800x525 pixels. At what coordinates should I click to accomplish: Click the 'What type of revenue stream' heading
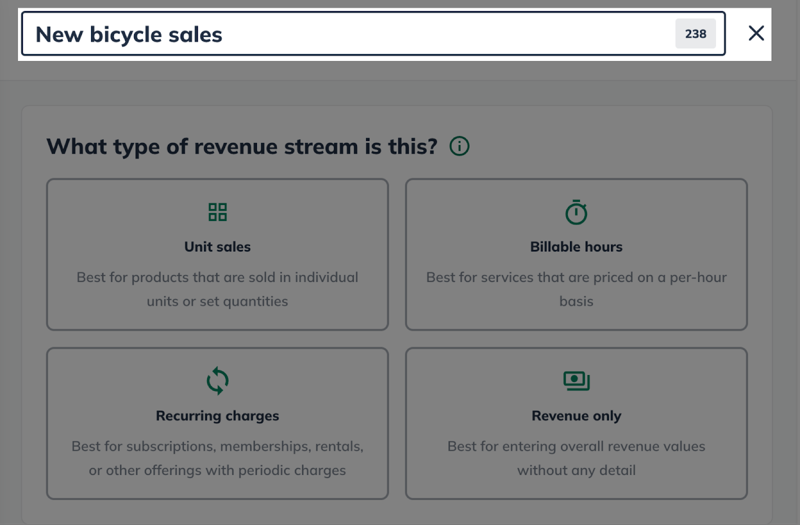[242, 147]
